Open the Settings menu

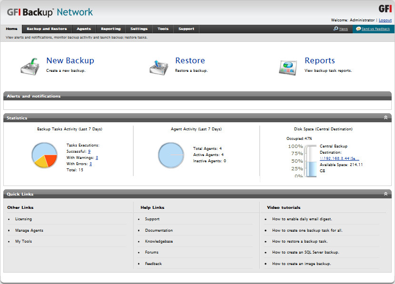click(x=139, y=29)
